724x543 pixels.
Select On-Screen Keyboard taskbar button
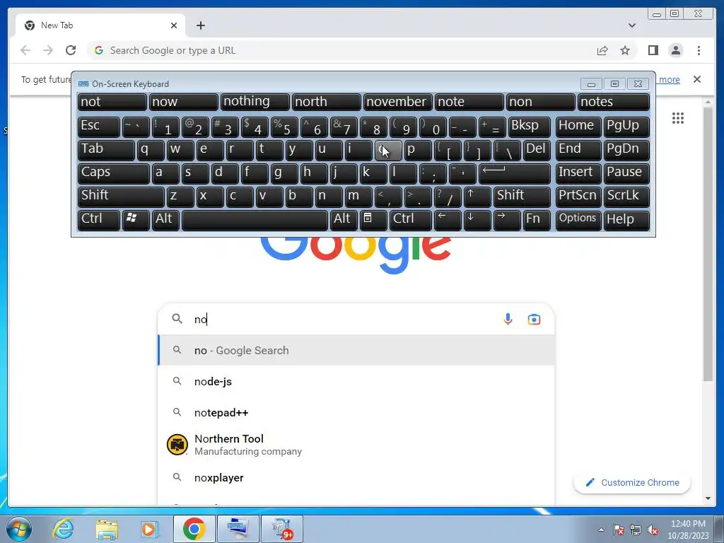(238, 529)
